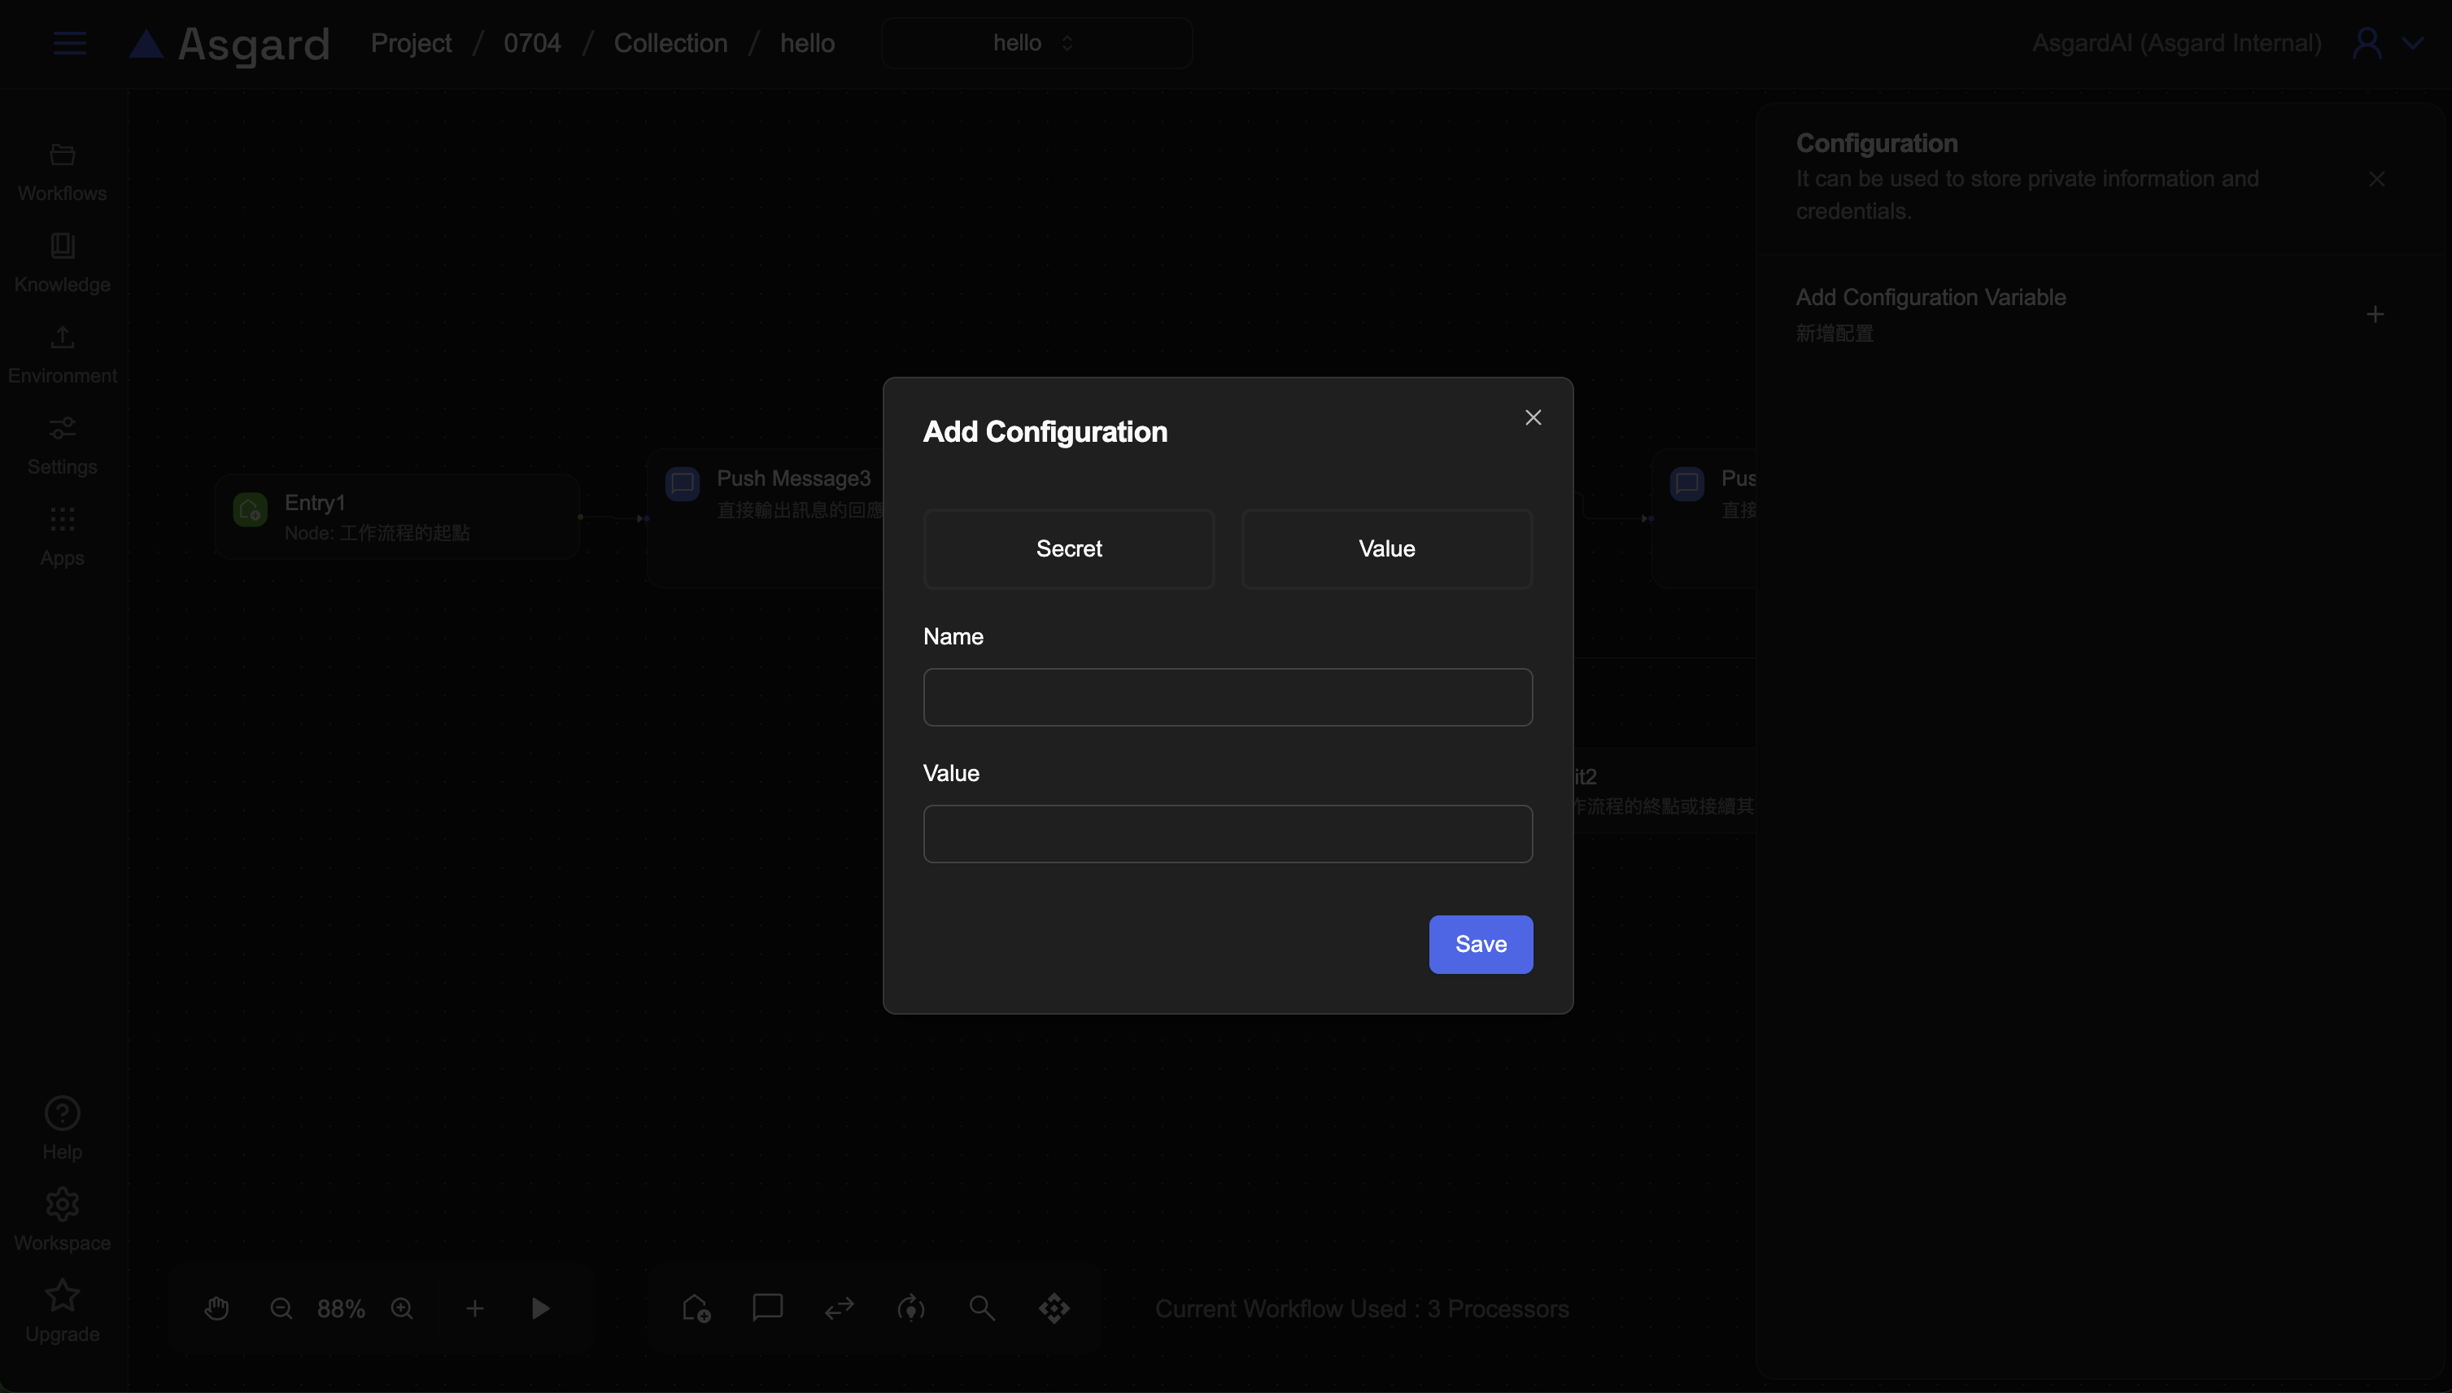Screen dimensions: 2452x1393
Task: Open the Apps grid icon
Action: (62, 535)
